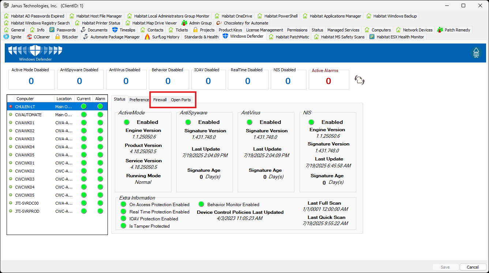Switch to the Preference tab
The image size is (489, 273).
tap(139, 99)
